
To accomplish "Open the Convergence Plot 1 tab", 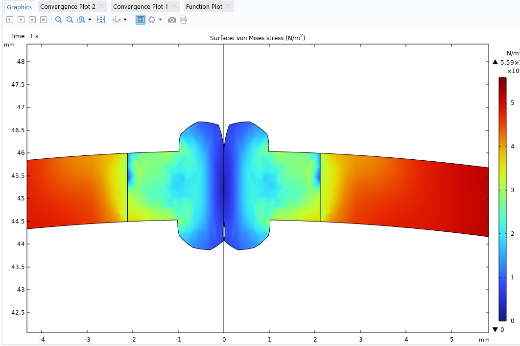I will pyautogui.click(x=141, y=6).
